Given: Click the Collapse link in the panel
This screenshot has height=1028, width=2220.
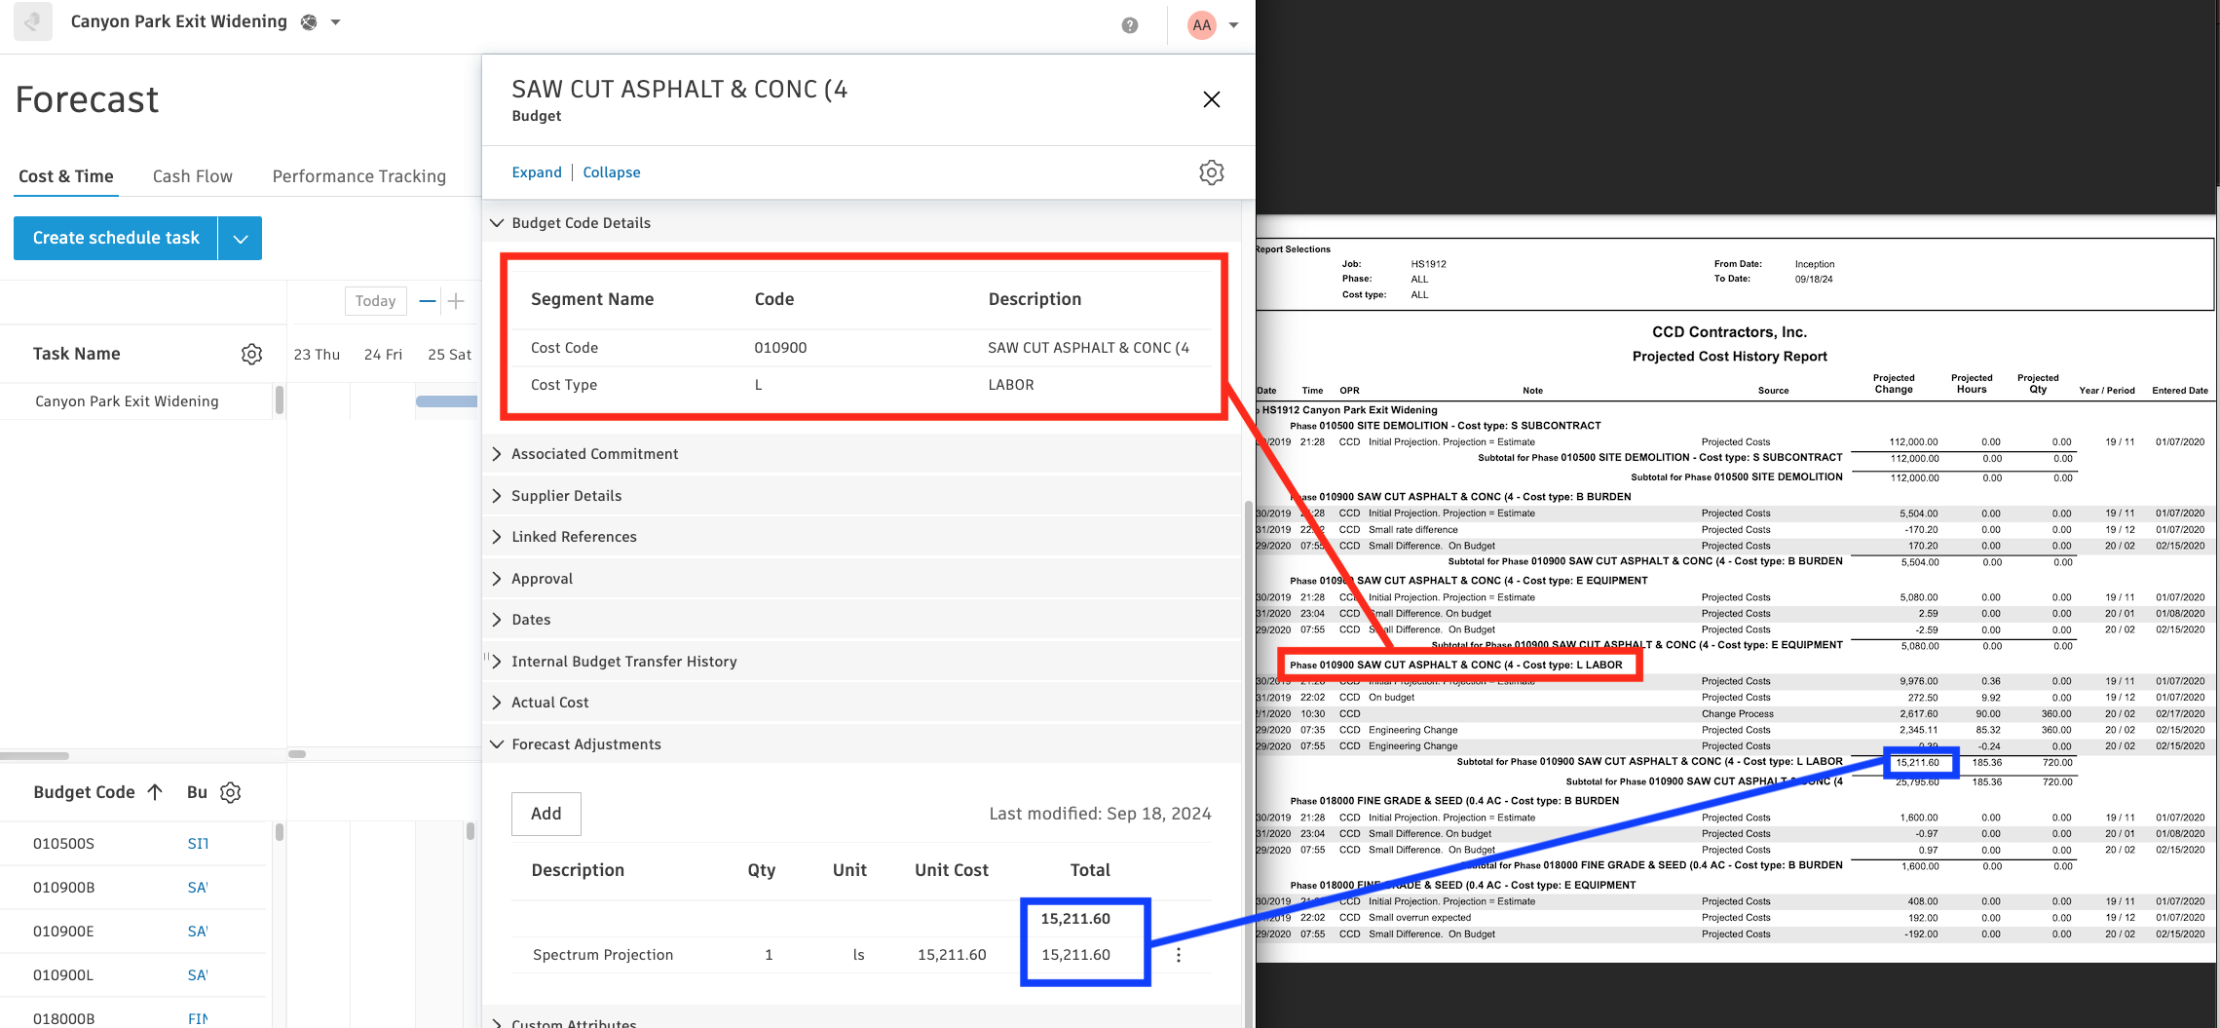Looking at the screenshot, I should pyautogui.click(x=612, y=172).
